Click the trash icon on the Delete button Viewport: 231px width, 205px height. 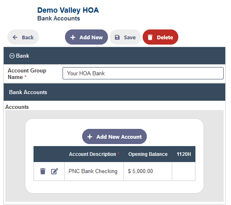[150, 37]
